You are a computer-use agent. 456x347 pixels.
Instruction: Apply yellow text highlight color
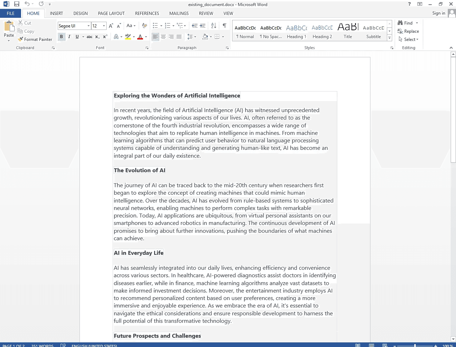click(128, 37)
